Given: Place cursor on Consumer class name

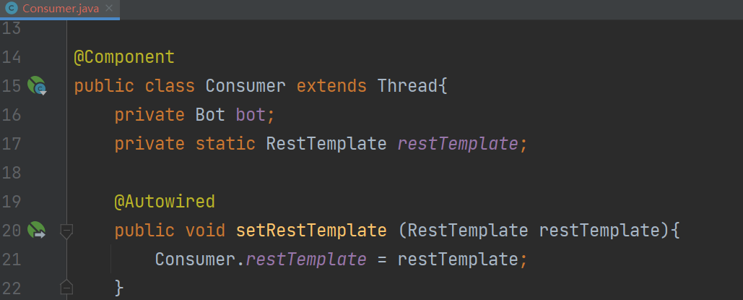Looking at the screenshot, I should (x=246, y=87).
